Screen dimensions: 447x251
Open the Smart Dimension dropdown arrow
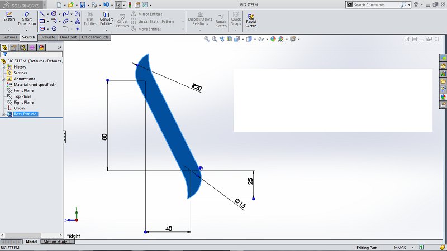click(27, 30)
